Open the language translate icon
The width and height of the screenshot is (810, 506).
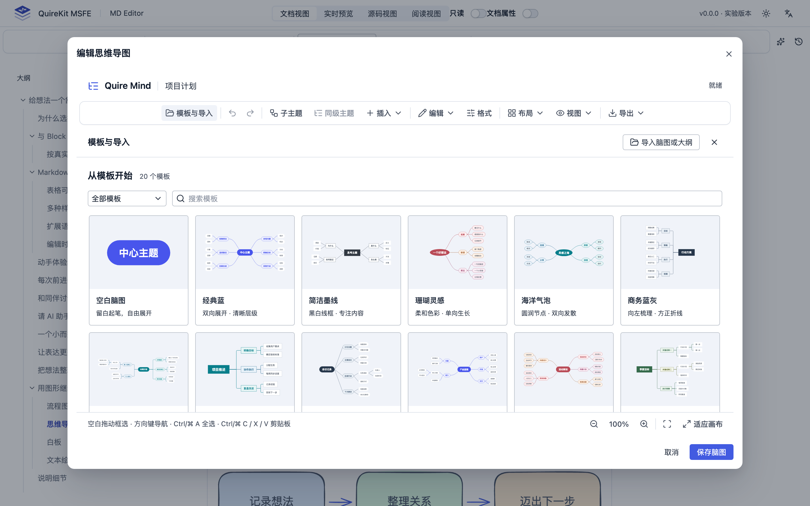coord(789,13)
